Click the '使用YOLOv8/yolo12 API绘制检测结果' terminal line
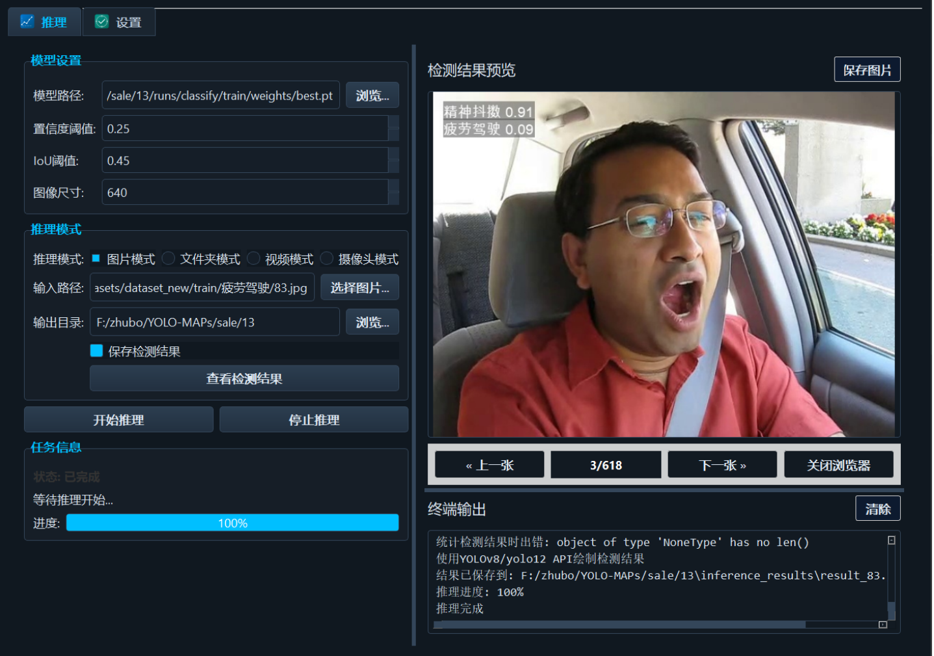This screenshot has height=656, width=934. (x=540, y=559)
